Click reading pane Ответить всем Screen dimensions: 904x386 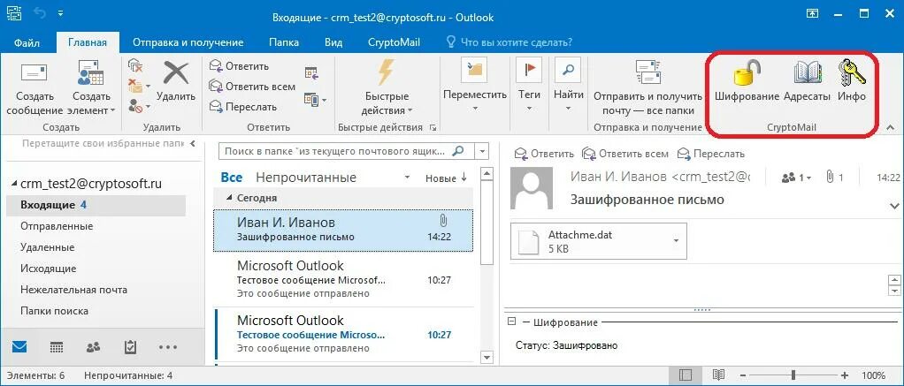(625, 154)
